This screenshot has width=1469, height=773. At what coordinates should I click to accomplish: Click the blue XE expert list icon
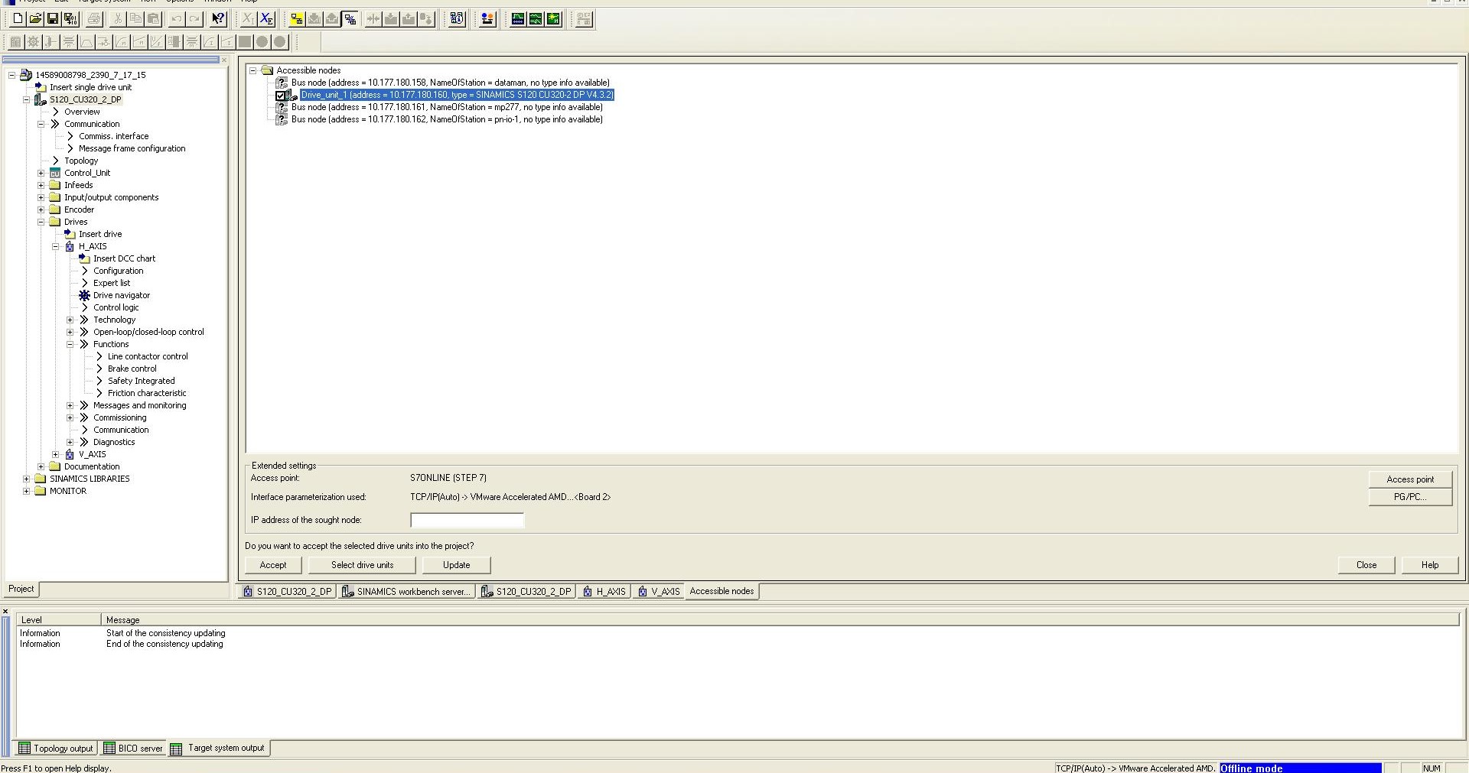[x=266, y=19]
